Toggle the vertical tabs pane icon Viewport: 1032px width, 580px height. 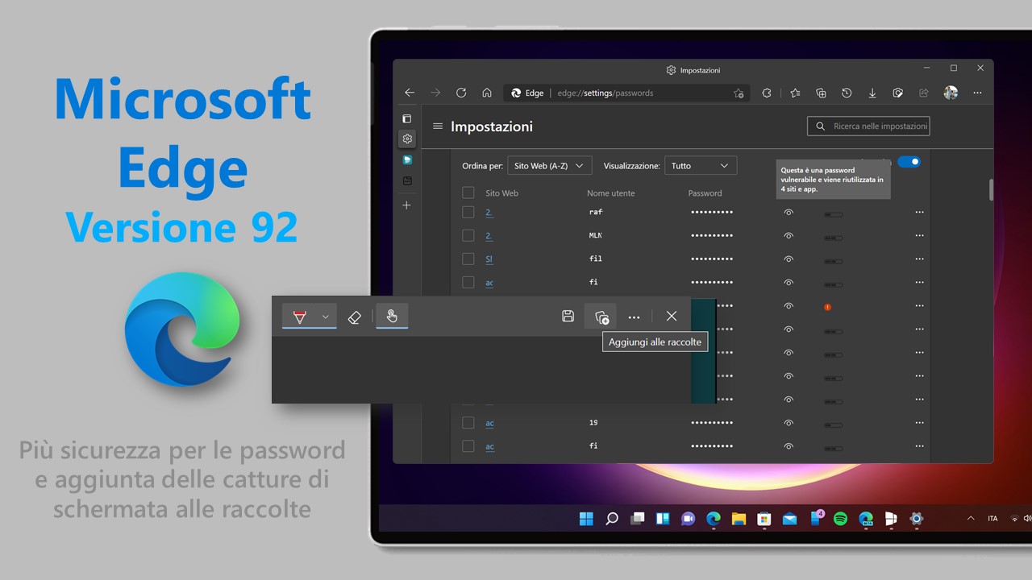[407, 118]
